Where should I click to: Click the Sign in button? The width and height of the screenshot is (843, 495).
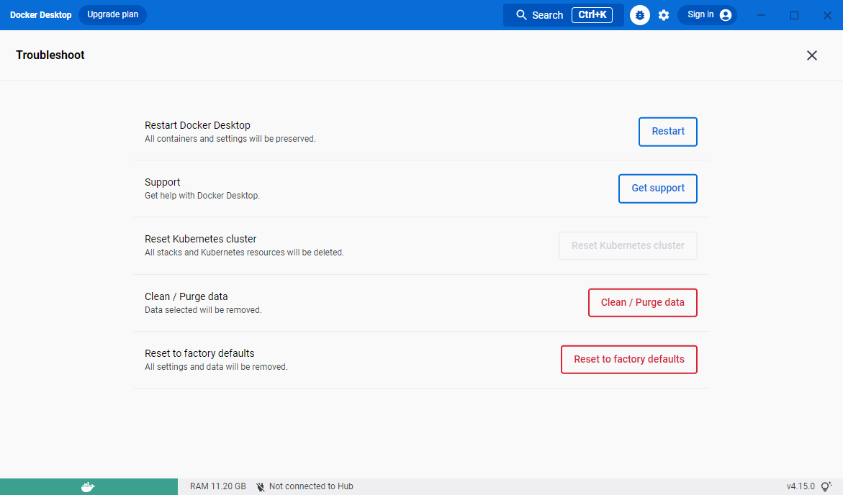(x=702, y=14)
